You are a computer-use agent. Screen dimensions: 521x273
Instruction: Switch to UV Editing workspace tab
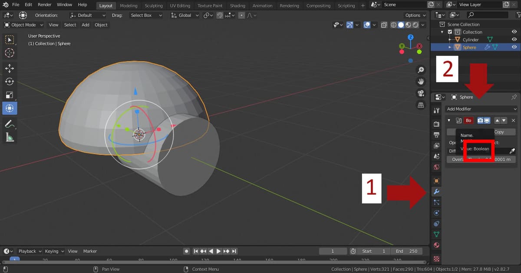[x=180, y=6]
